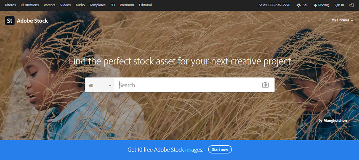Expand the All category dropdown

100,85
